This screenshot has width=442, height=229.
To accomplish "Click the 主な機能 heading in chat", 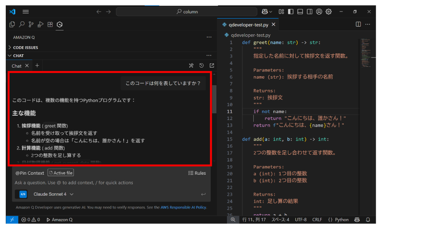I will pos(24,113).
